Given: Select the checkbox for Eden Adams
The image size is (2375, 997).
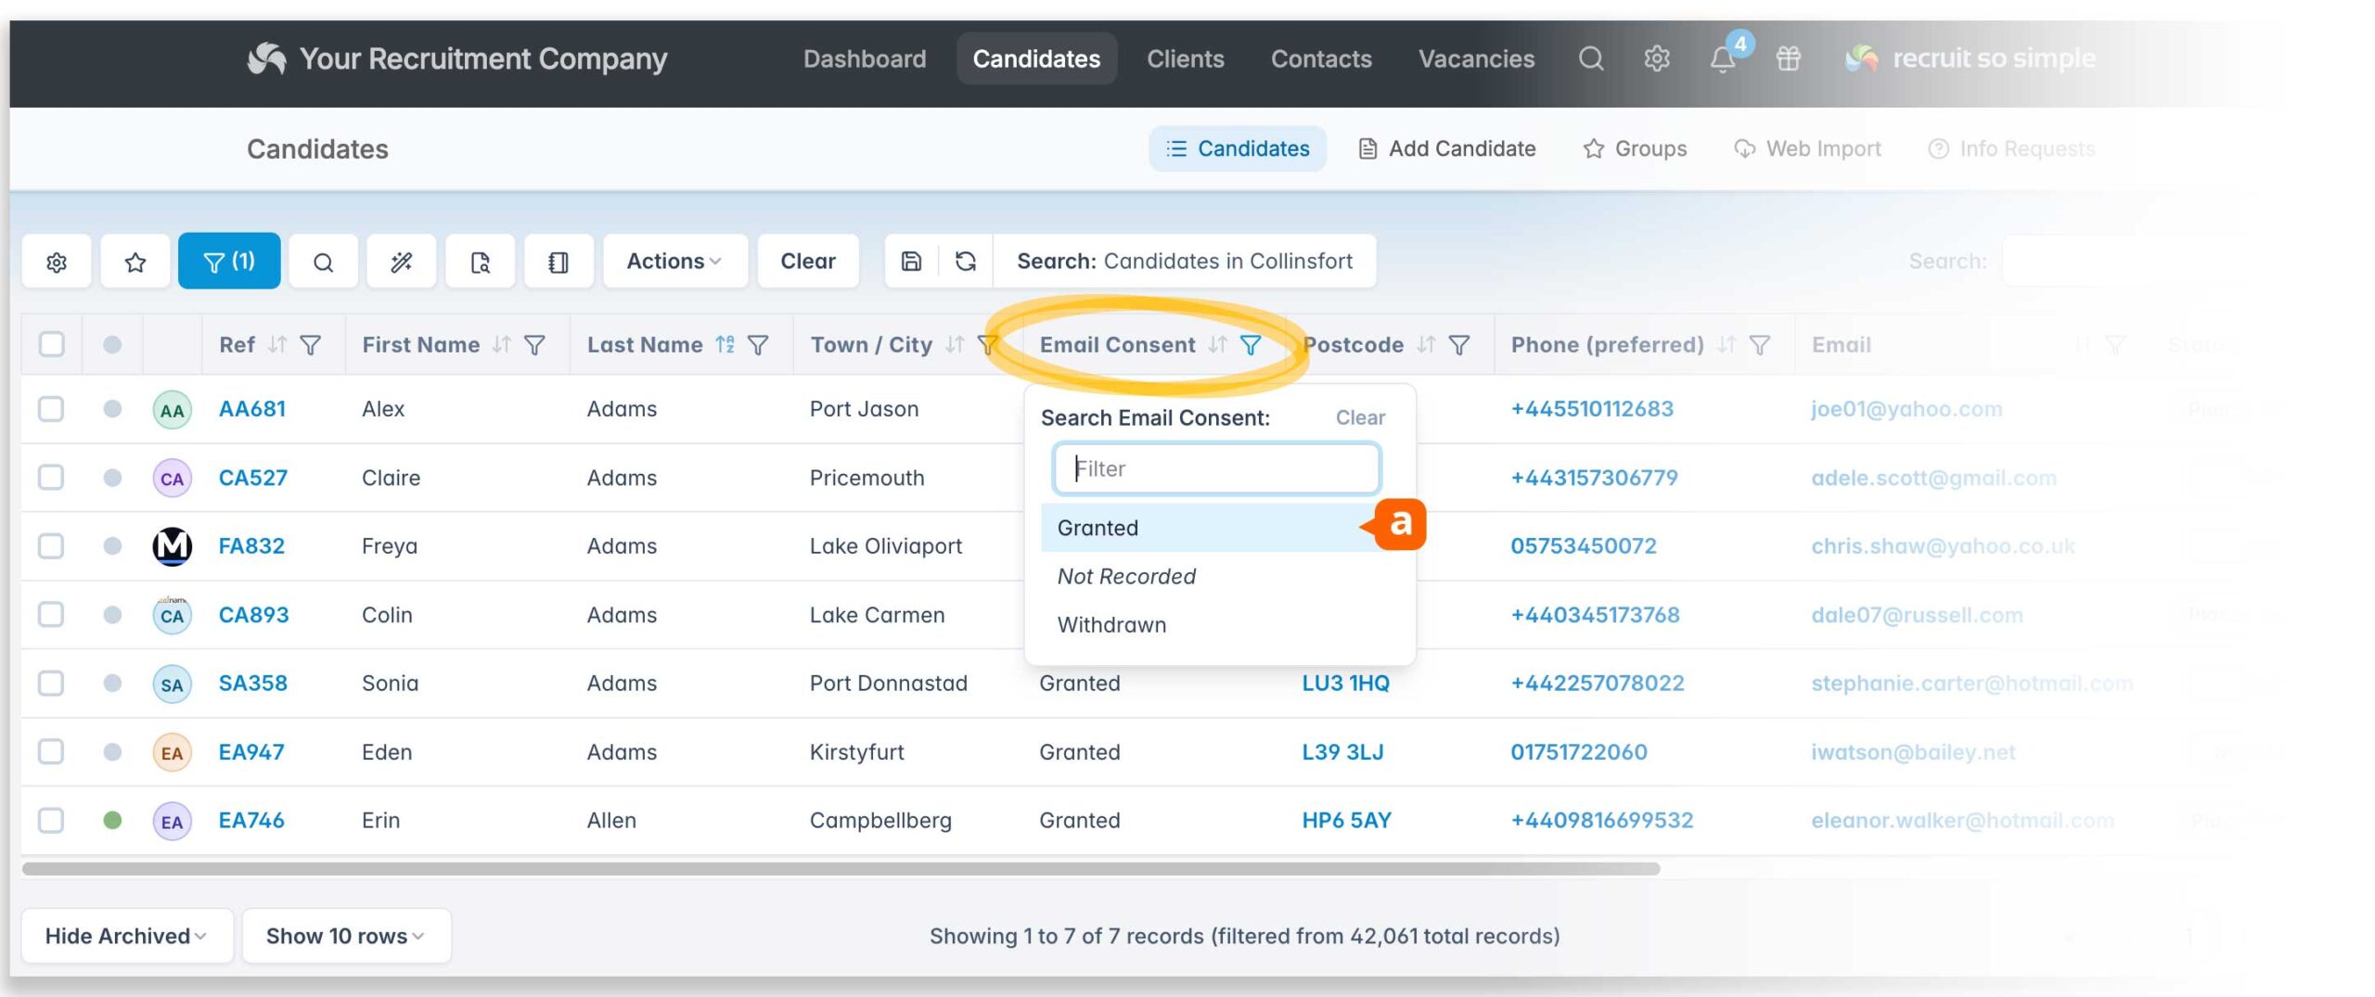Looking at the screenshot, I should pos(51,751).
